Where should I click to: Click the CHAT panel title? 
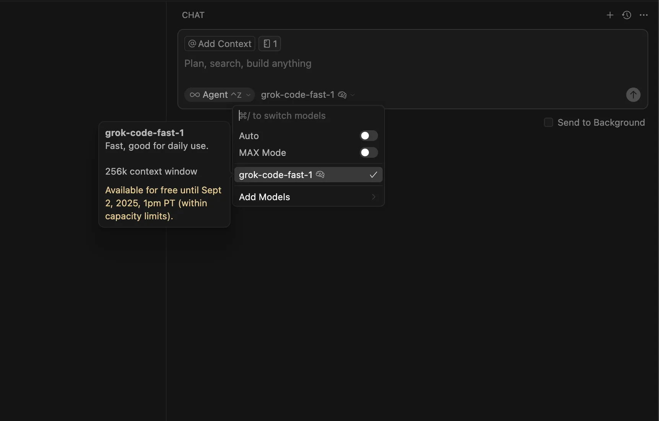click(x=193, y=15)
